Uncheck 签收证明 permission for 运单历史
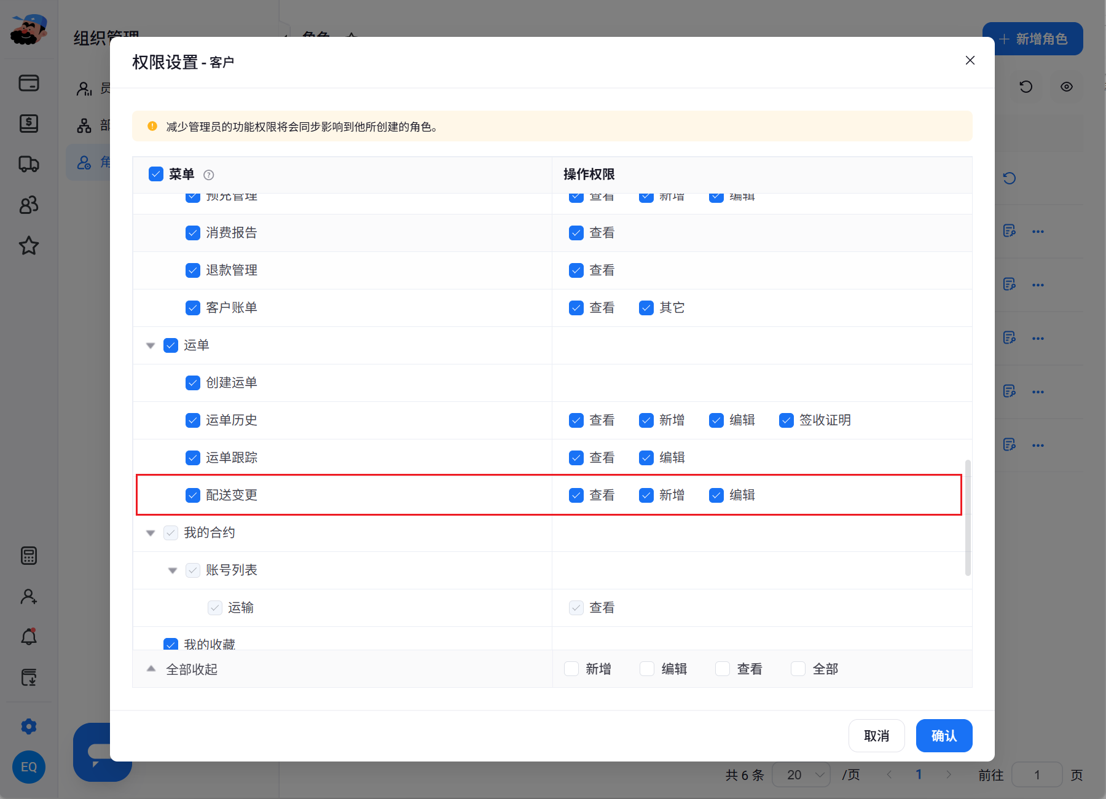 coord(786,420)
